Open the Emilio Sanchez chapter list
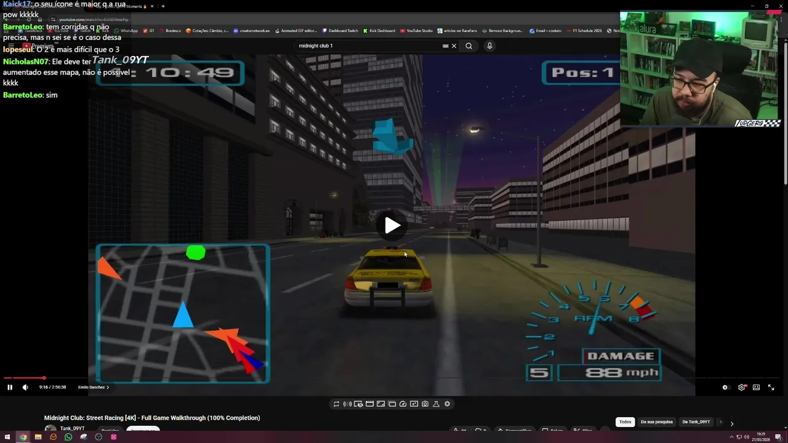 [x=94, y=387]
